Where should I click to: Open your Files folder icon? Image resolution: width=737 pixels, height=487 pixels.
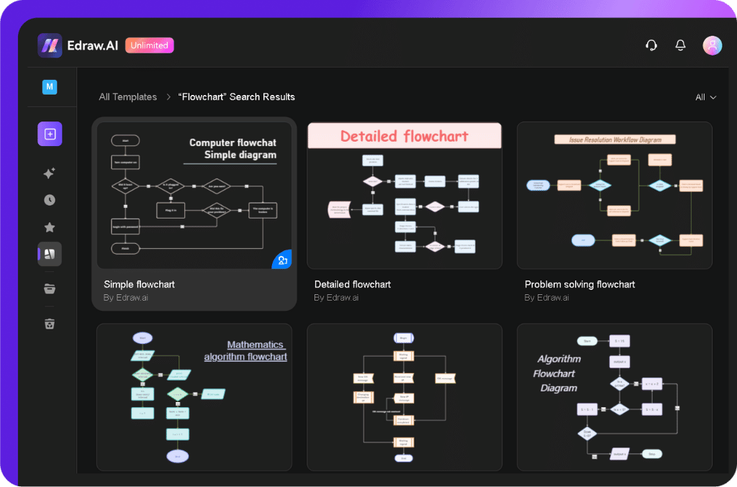tap(49, 288)
